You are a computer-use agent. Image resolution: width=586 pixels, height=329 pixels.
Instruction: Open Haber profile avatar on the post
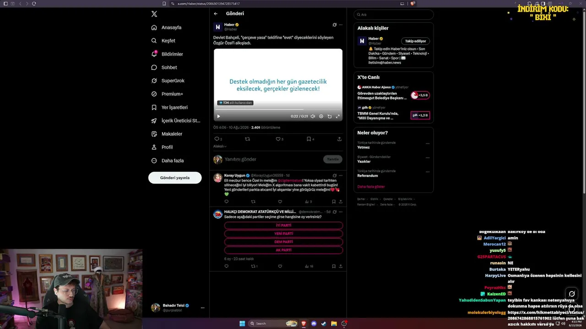tap(218, 27)
